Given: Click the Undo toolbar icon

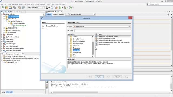Looking at the screenshot, I should (x=19, y=8).
